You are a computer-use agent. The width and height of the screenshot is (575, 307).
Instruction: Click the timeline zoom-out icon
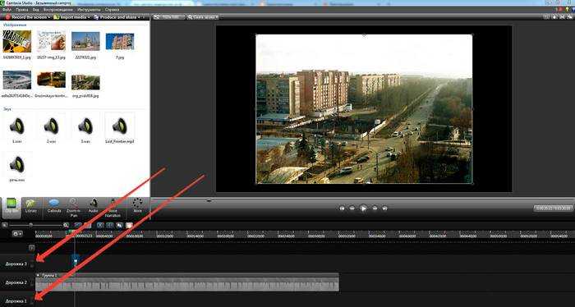point(5,225)
